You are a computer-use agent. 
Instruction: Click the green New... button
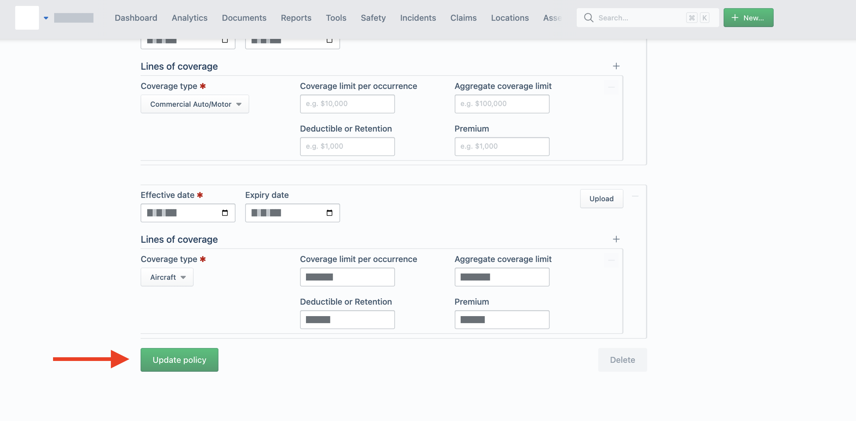[x=748, y=18]
